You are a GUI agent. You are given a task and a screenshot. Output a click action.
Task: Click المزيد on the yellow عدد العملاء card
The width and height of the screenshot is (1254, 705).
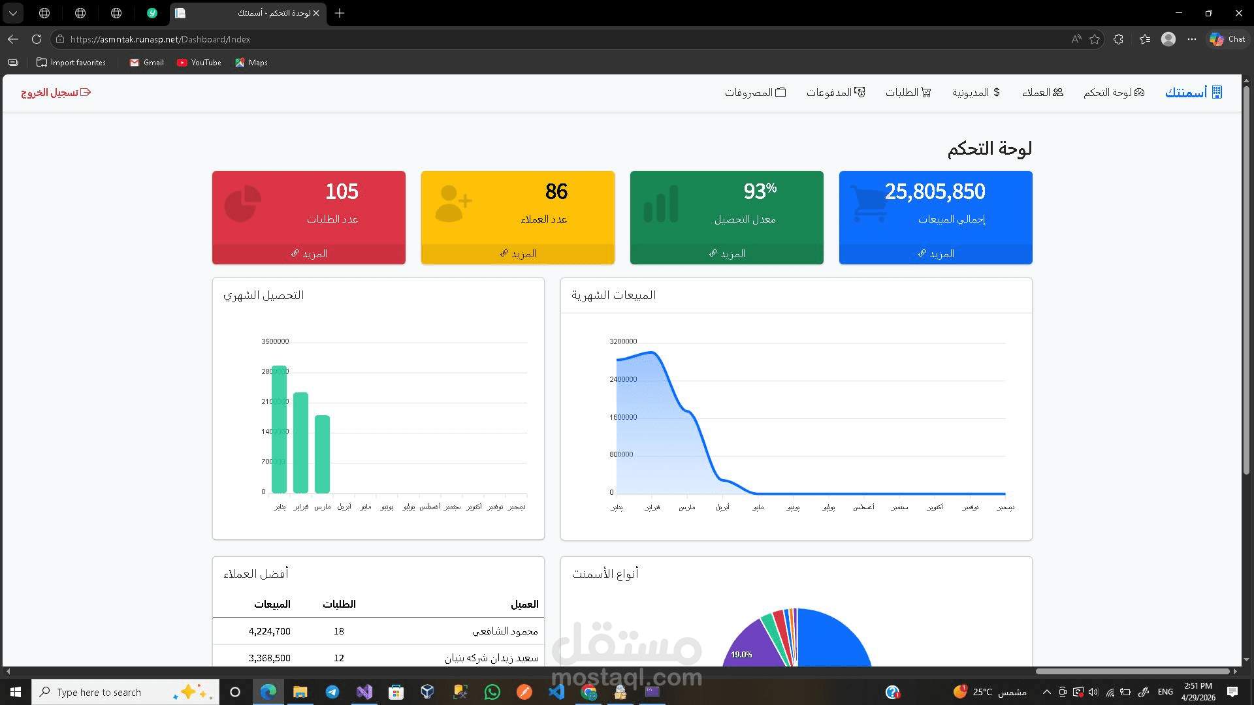tap(518, 254)
